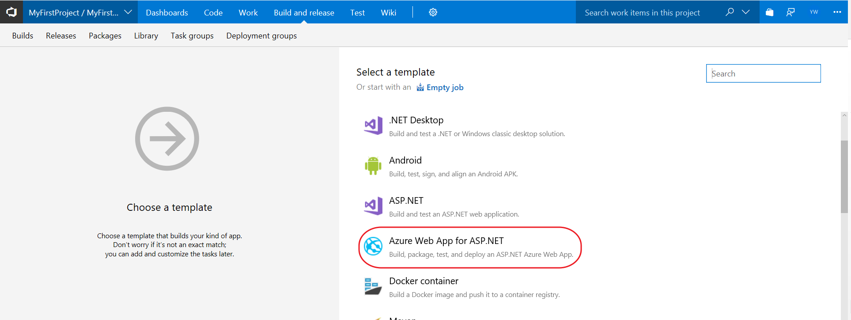851x320 pixels.
Task: Click the Docker container template icon
Action: coord(373,286)
